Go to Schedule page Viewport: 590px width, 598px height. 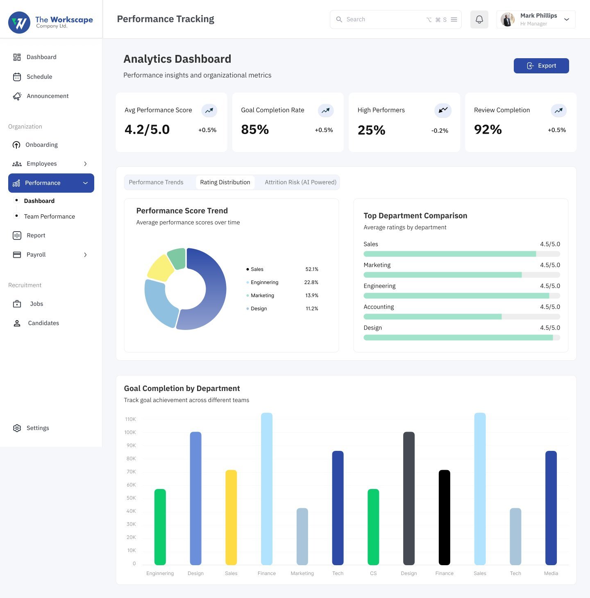point(39,77)
